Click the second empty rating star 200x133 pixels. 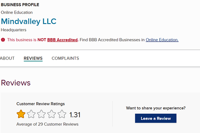point(31,114)
